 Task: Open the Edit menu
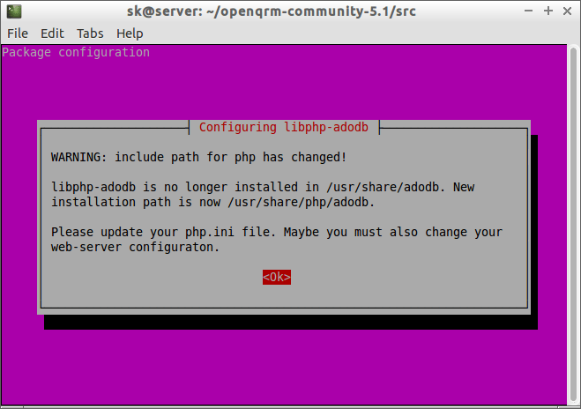point(52,33)
